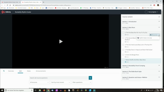Switch to the Overview tab

[x=11, y=71]
